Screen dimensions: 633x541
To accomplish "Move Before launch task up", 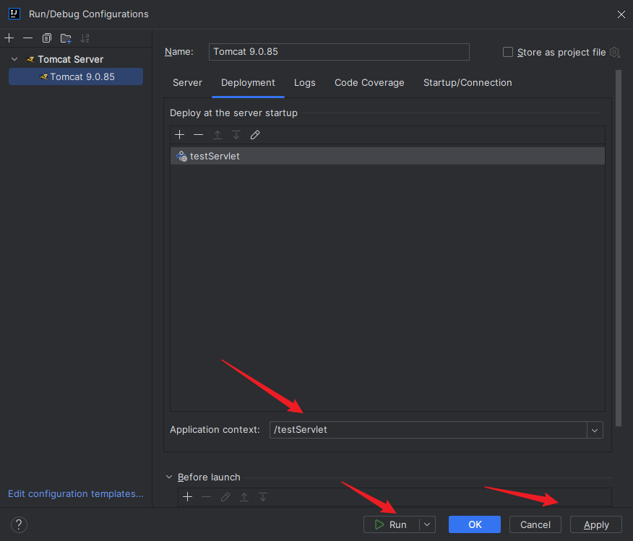I will tap(244, 497).
